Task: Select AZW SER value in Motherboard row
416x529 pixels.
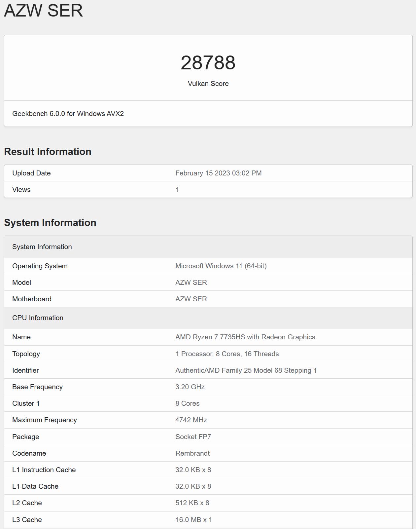Action: 191,299
